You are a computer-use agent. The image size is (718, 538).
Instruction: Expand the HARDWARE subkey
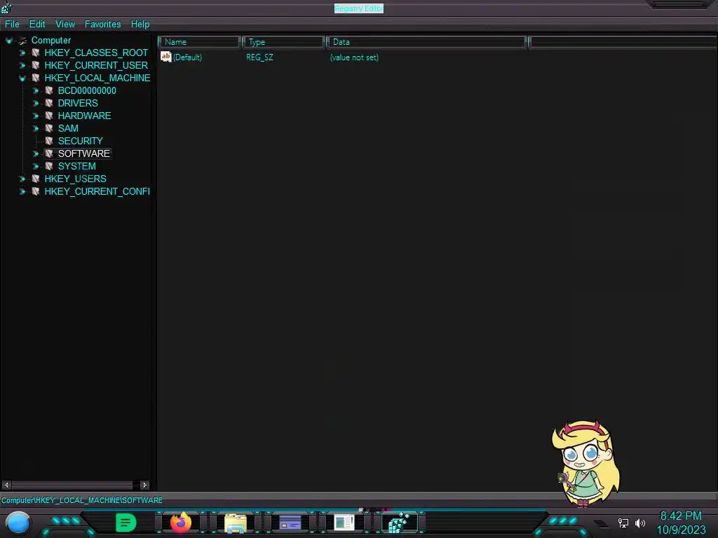click(x=35, y=116)
